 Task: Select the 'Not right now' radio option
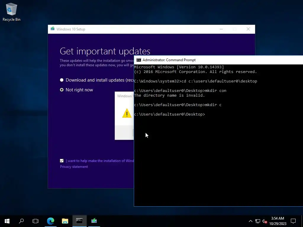point(62,90)
